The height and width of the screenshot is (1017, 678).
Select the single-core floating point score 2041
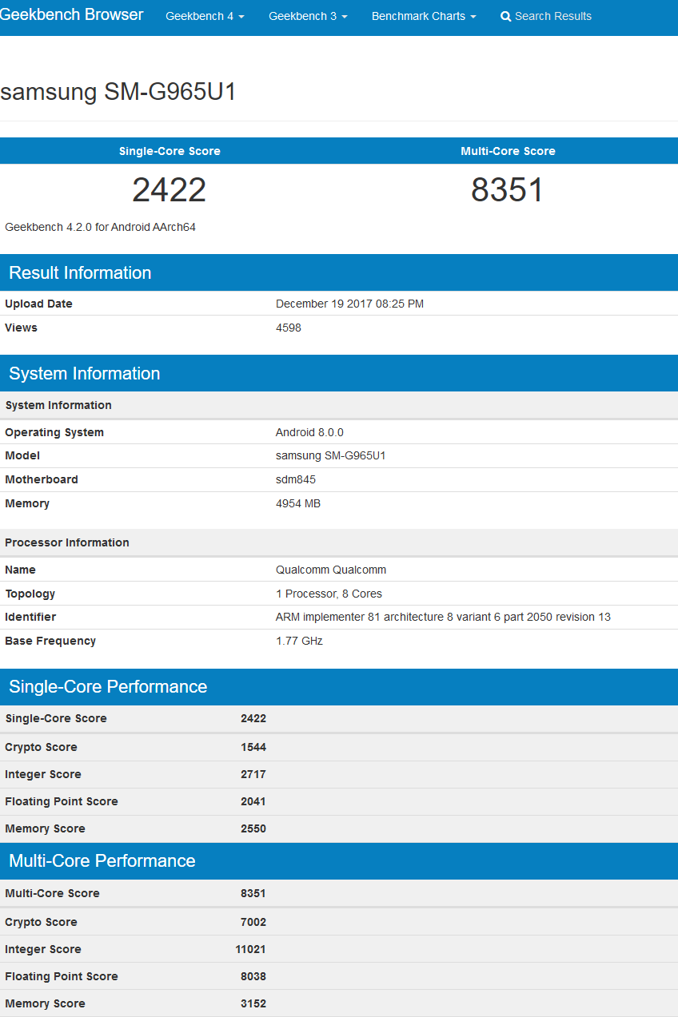pos(253,801)
